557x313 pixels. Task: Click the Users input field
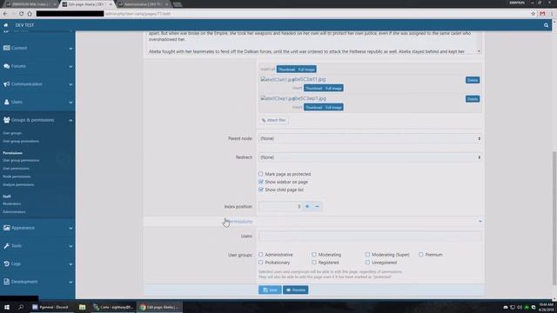click(370, 236)
